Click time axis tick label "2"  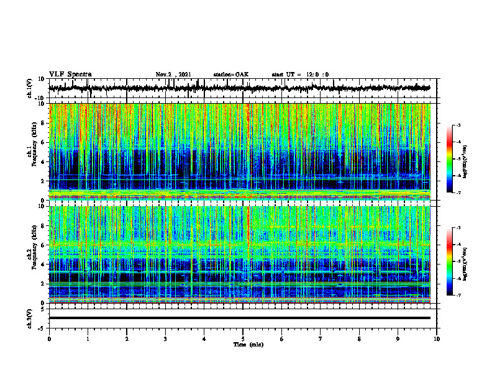tap(127, 339)
